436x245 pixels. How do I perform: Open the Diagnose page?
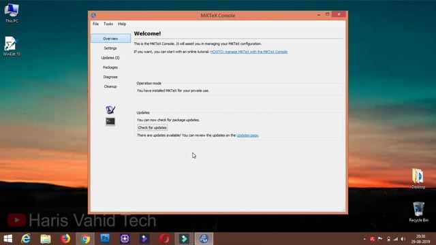[110, 77]
